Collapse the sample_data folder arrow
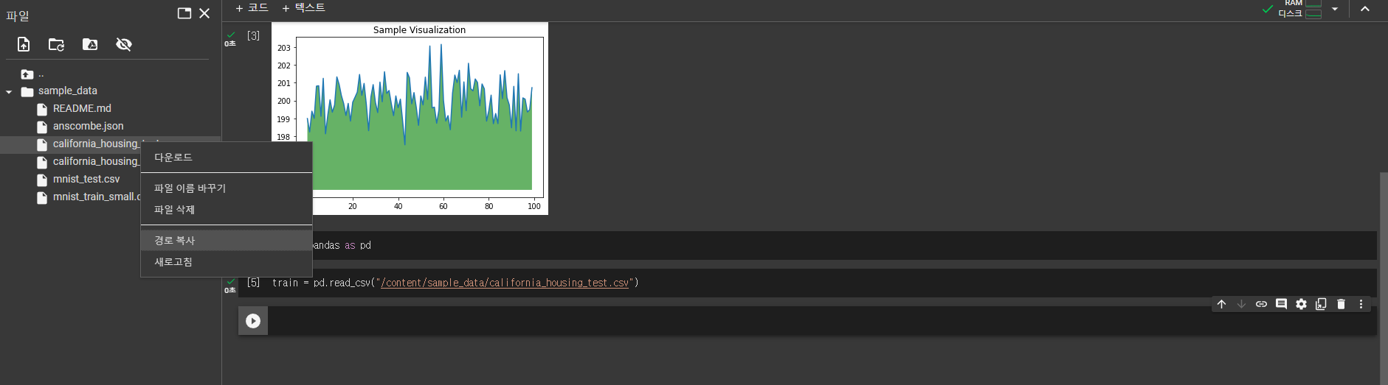This screenshot has width=1388, height=385. [x=9, y=92]
